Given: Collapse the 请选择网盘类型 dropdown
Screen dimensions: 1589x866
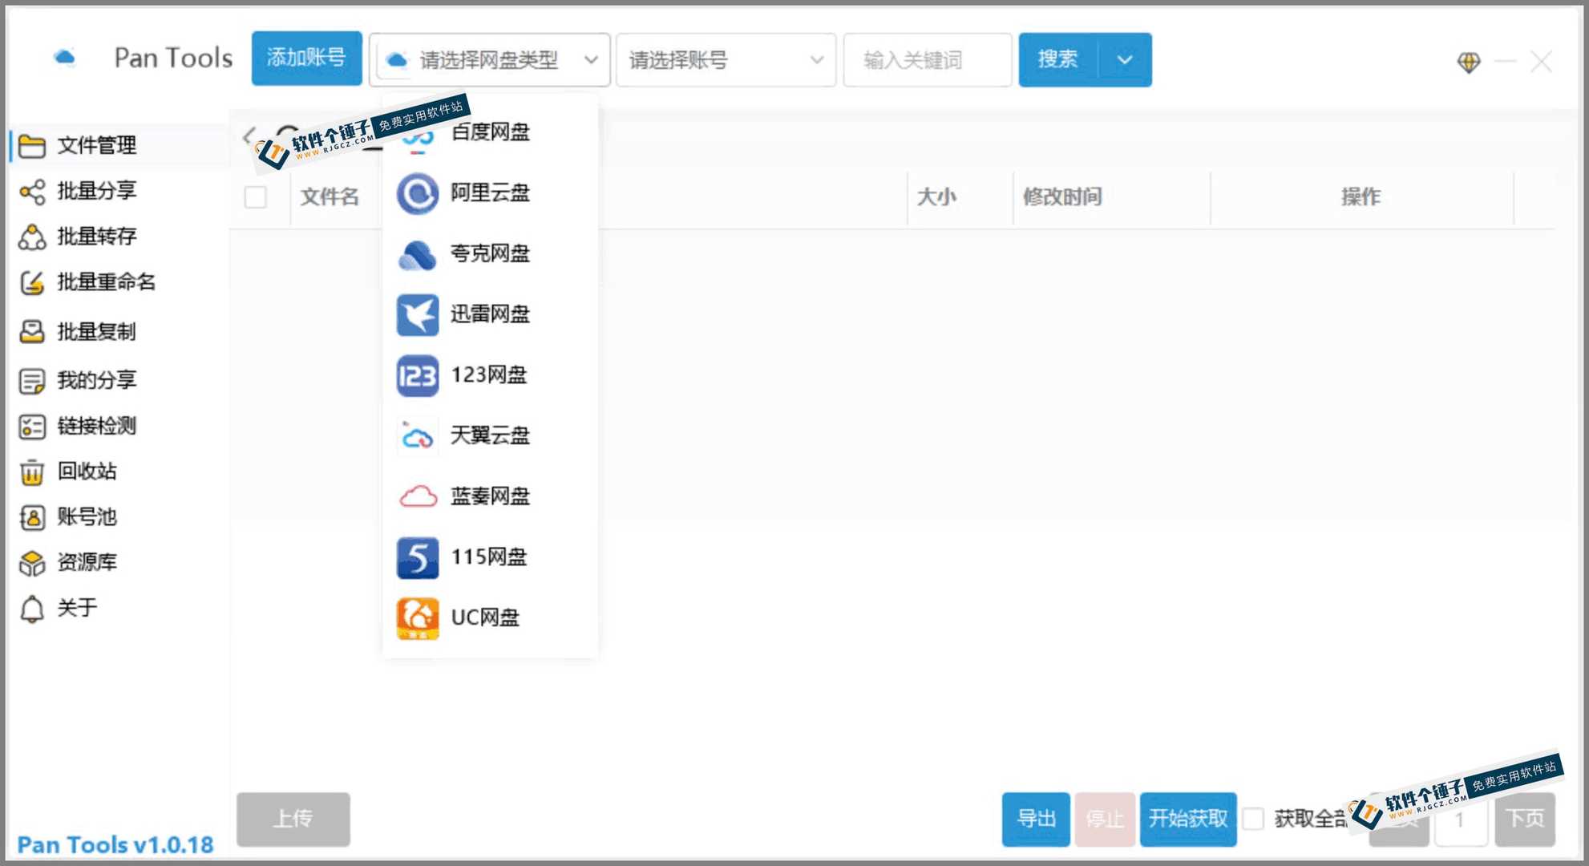Looking at the screenshot, I should (x=490, y=60).
